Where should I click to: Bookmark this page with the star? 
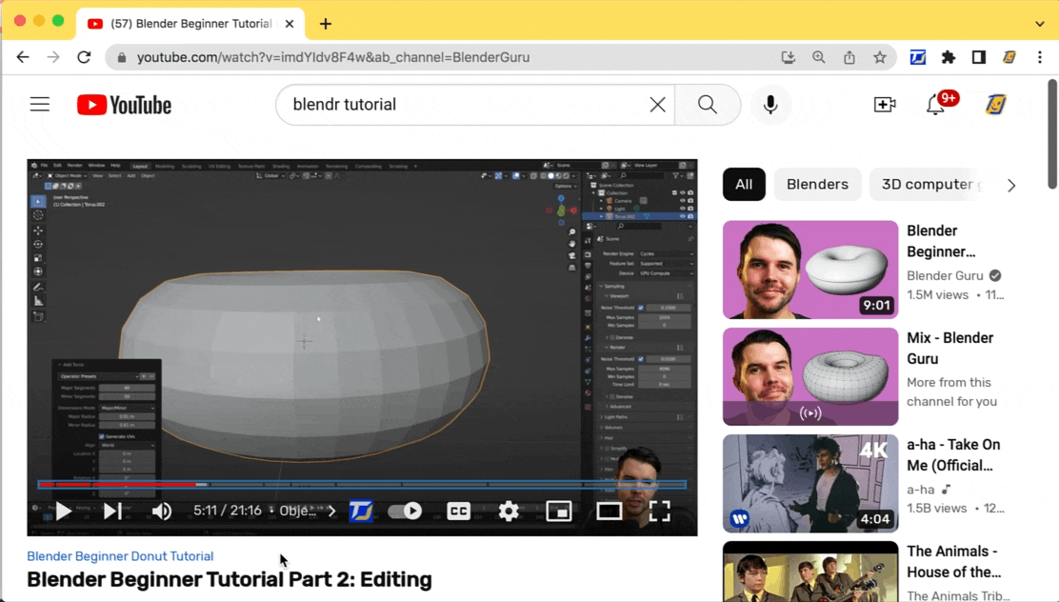point(879,57)
